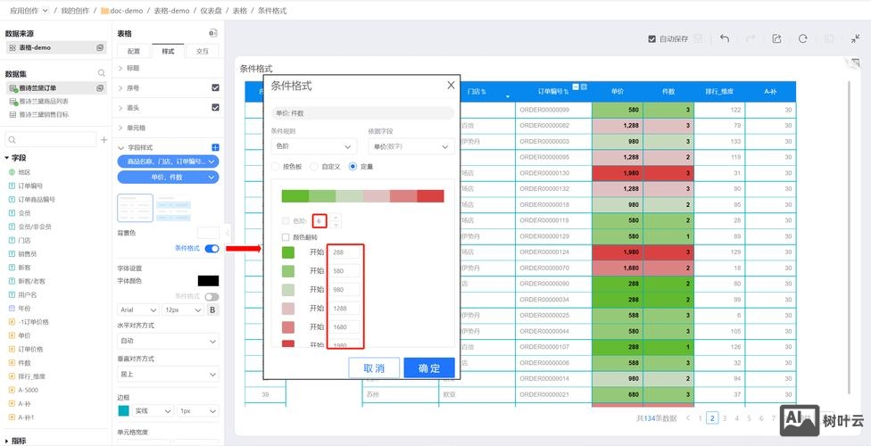The width and height of the screenshot is (871, 446).
Task: Click the redo arrow in top toolbar
Action: (x=751, y=38)
